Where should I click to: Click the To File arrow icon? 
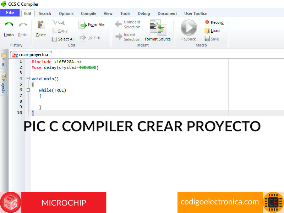[x=83, y=37]
